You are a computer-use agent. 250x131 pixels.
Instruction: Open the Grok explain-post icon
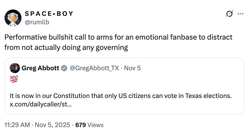[229, 14]
